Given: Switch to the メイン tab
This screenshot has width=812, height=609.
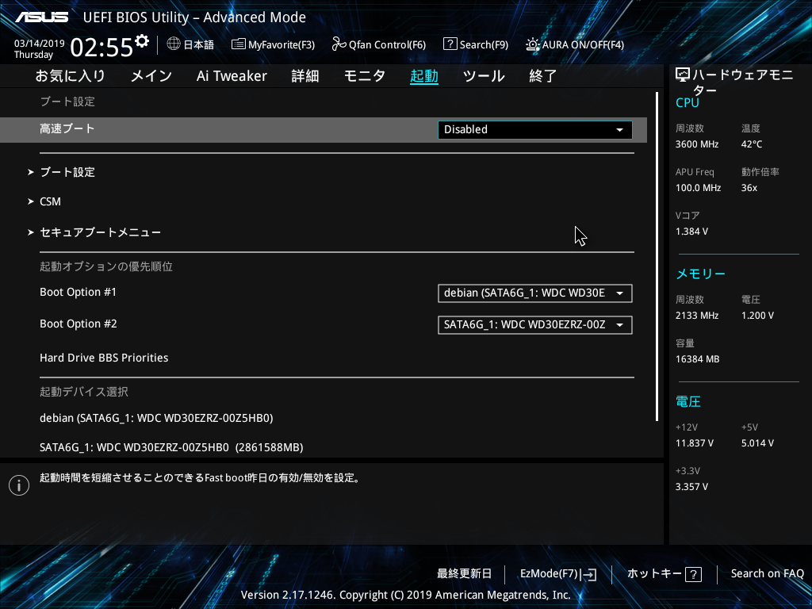Looking at the screenshot, I should 151,76.
